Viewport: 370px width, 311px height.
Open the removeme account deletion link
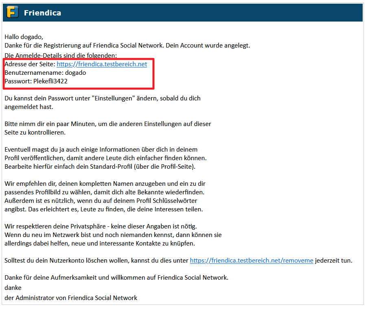pos(252,261)
